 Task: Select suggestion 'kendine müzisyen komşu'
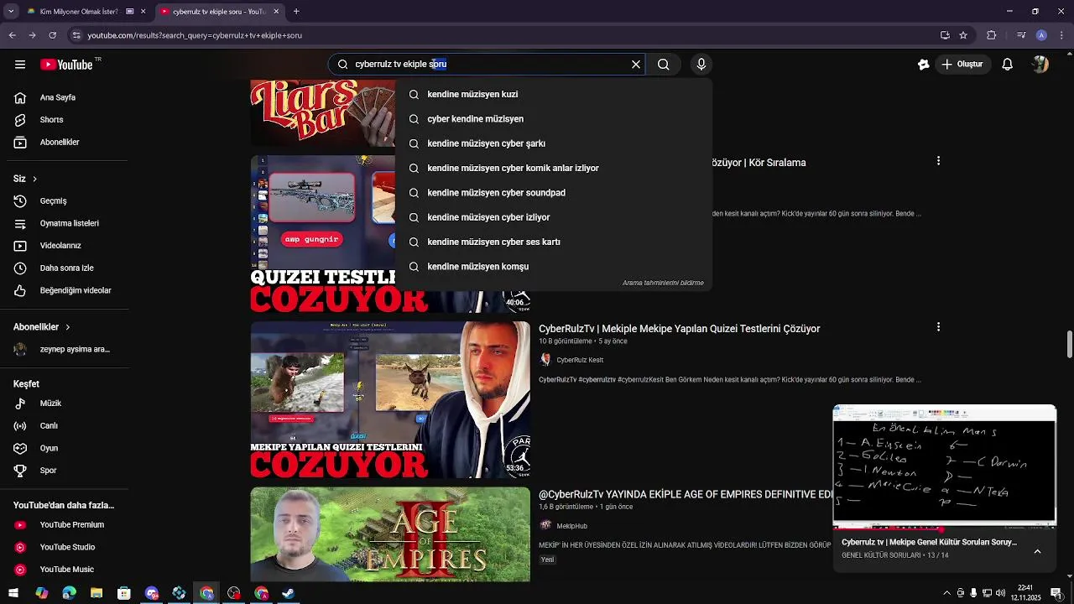[x=554, y=267]
